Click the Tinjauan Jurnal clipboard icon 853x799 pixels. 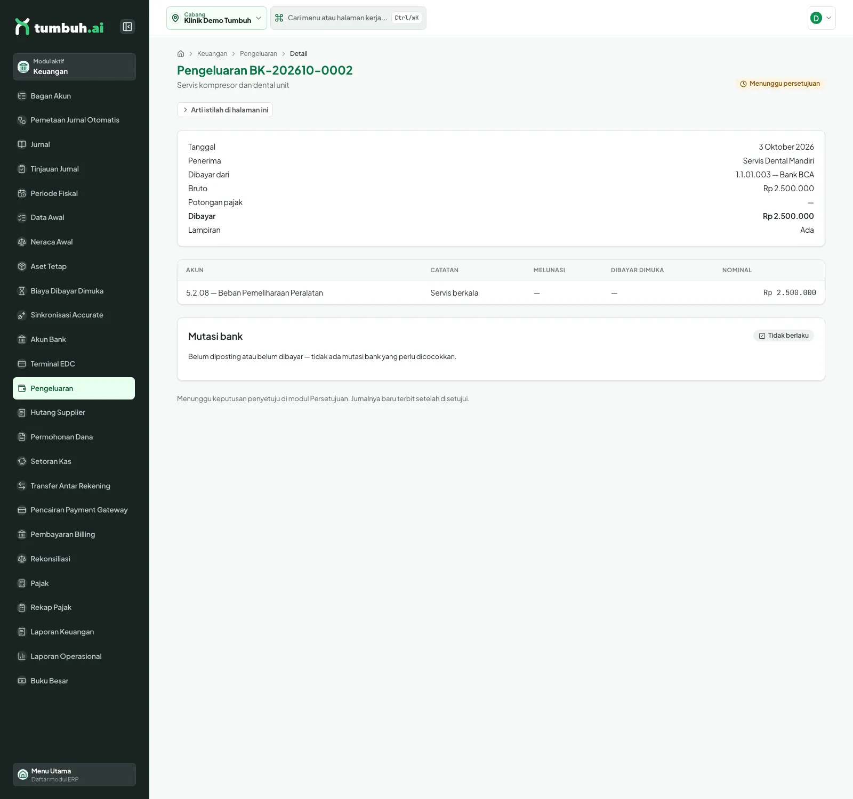coord(22,169)
